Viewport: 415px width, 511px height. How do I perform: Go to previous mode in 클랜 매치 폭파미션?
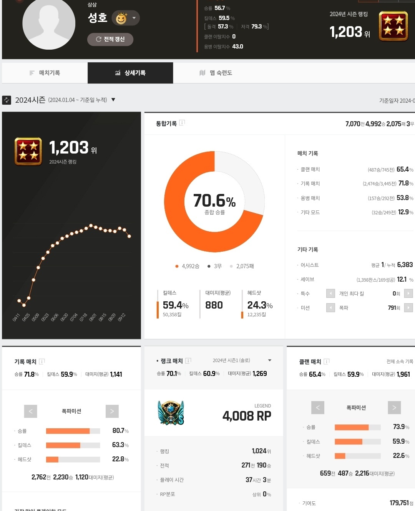pyautogui.click(x=318, y=407)
